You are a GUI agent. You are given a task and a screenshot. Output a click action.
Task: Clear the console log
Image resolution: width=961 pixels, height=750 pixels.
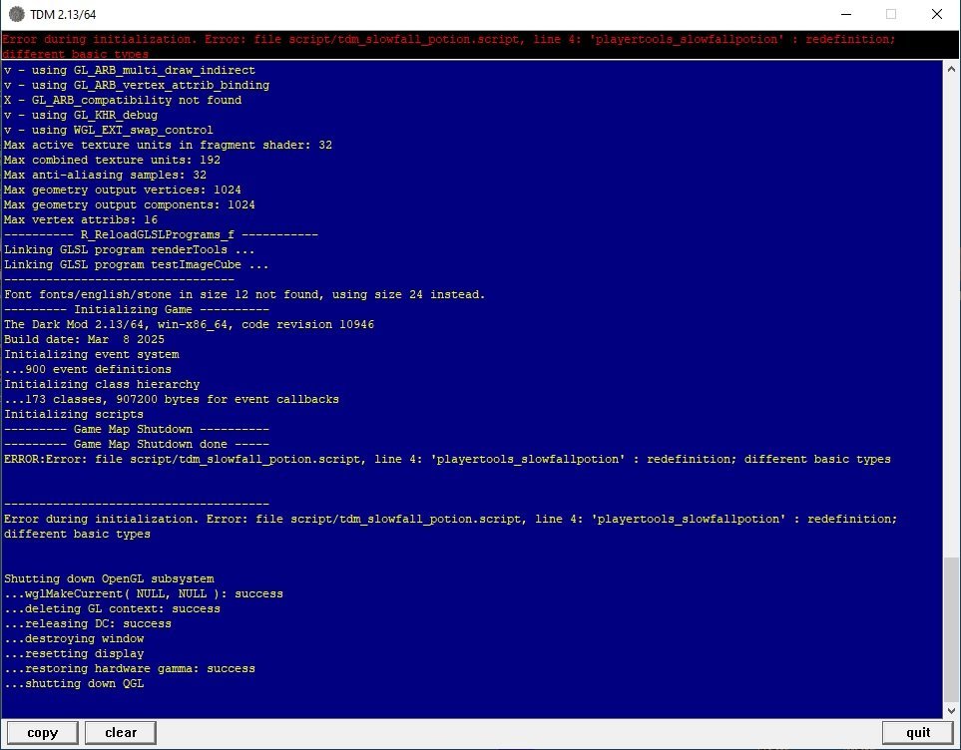pos(121,733)
